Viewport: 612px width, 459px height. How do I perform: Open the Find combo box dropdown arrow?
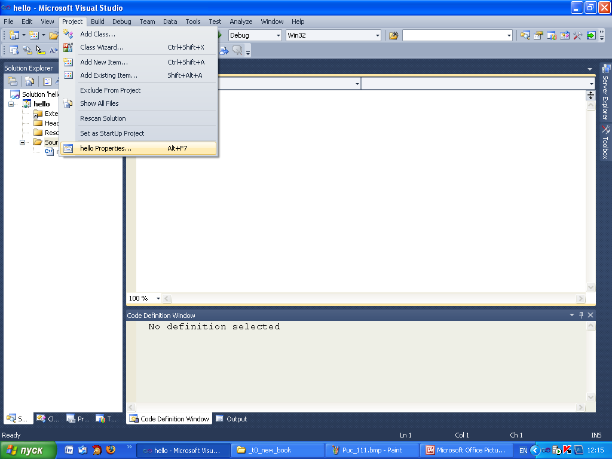509,35
